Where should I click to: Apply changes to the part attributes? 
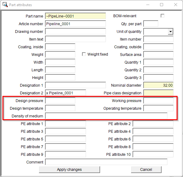tap(69, 170)
